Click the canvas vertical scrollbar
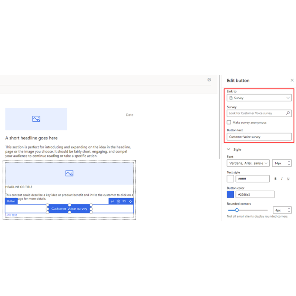The width and height of the screenshot is (296, 296). pos(219,117)
